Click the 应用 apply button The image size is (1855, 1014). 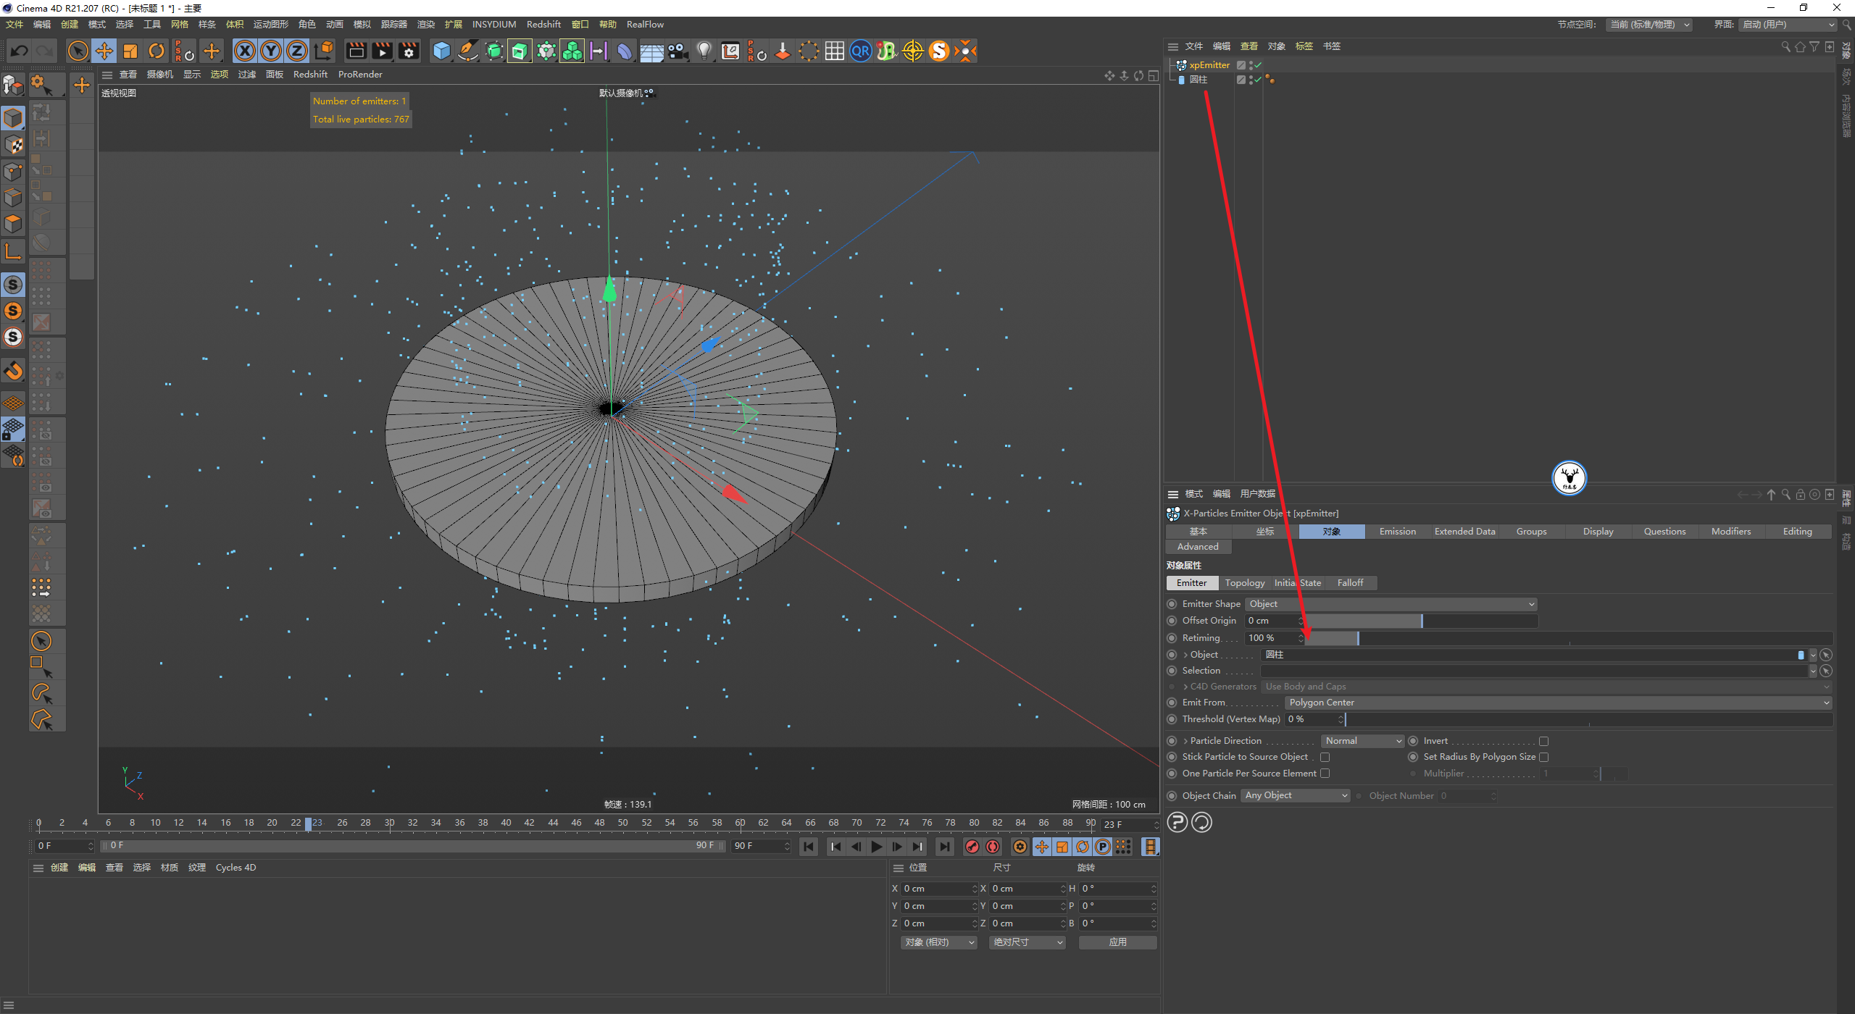pyautogui.click(x=1117, y=942)
